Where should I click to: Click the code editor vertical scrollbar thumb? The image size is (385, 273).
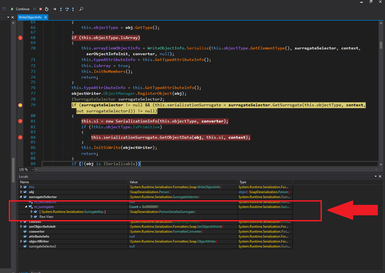click(381, 45)
